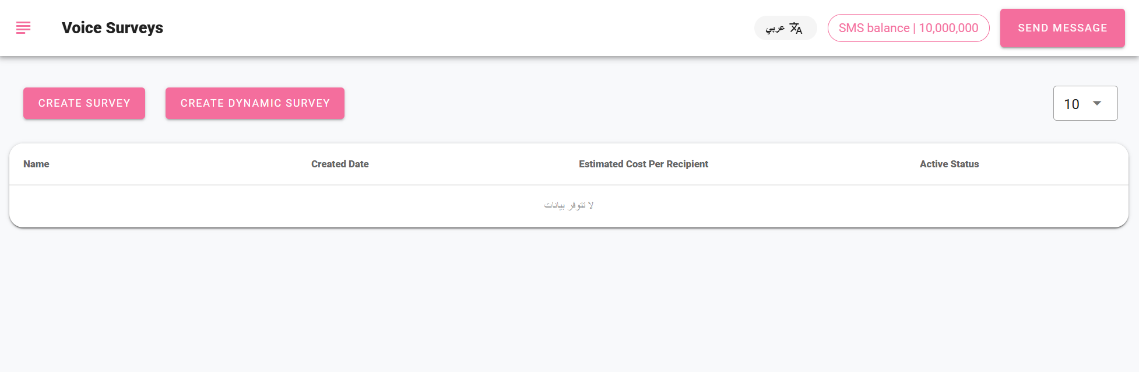Click the Active Status column header
1139x372 pixels.
949,164
